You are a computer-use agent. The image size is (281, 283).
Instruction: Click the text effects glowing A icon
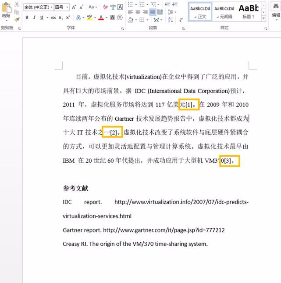pos(78,18)
